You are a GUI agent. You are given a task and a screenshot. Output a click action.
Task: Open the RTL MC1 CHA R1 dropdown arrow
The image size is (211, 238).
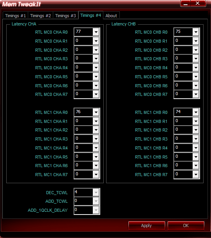click(x=96, y=121)
